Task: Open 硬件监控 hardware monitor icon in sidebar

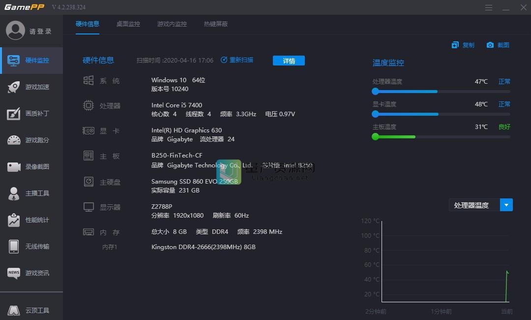Action: tap(14, 61)
